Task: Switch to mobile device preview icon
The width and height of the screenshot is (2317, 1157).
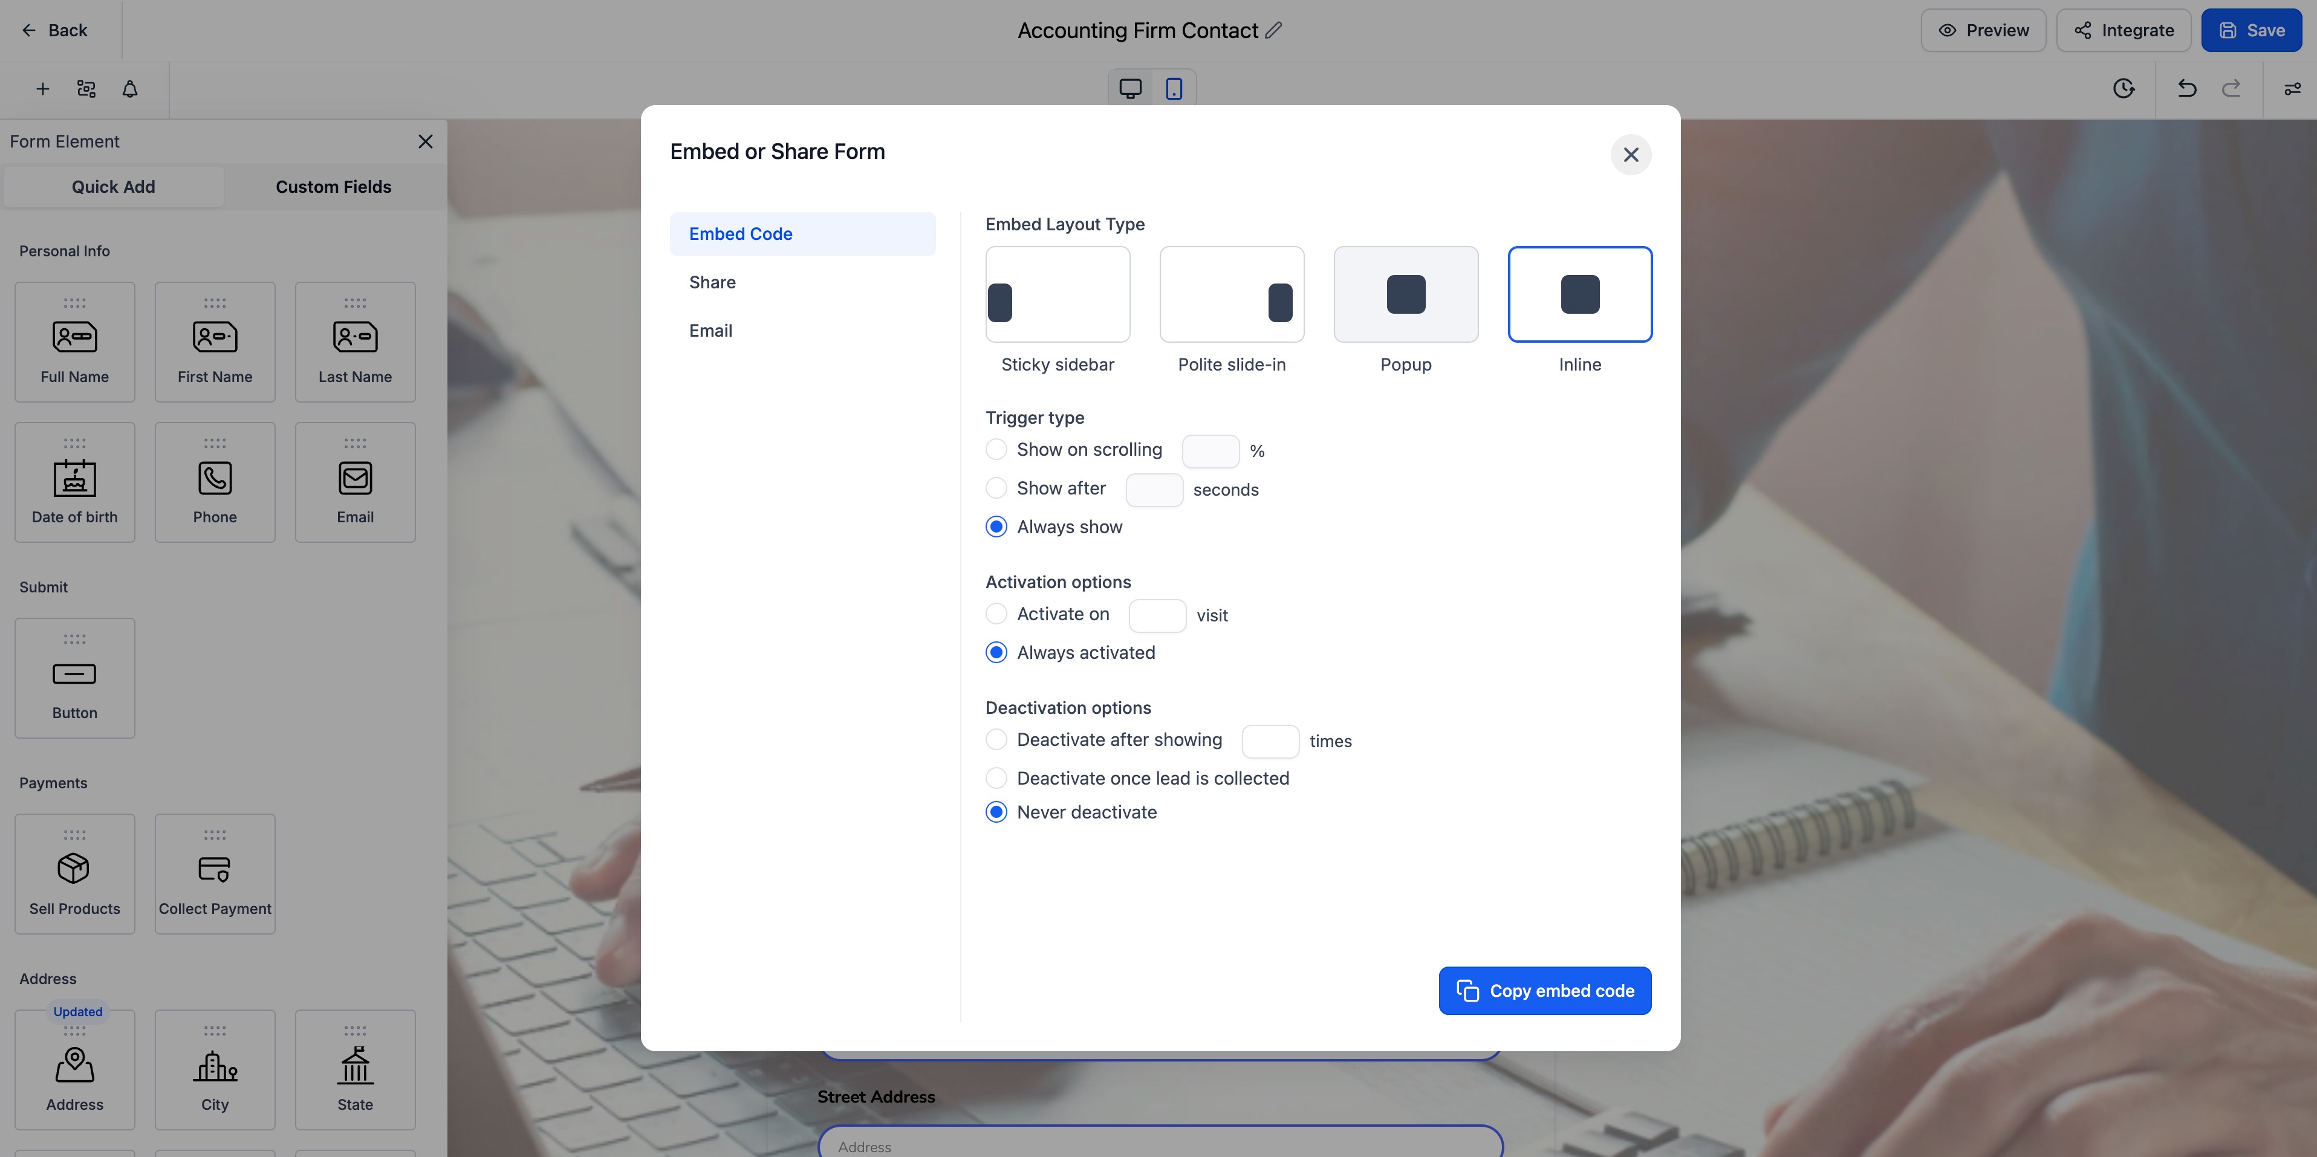Action: 1174,88
